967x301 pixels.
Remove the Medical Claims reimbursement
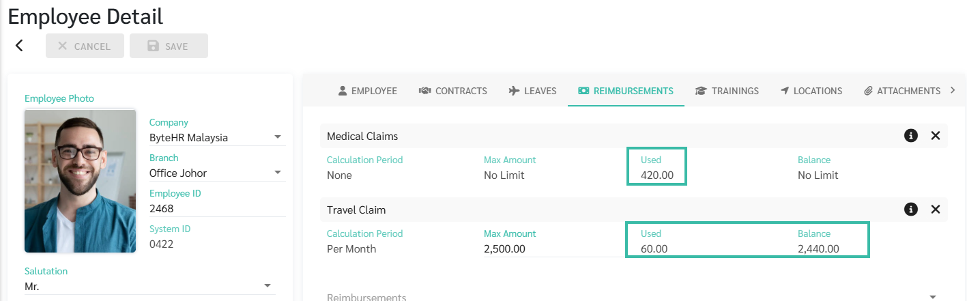(x=936, y=136)
